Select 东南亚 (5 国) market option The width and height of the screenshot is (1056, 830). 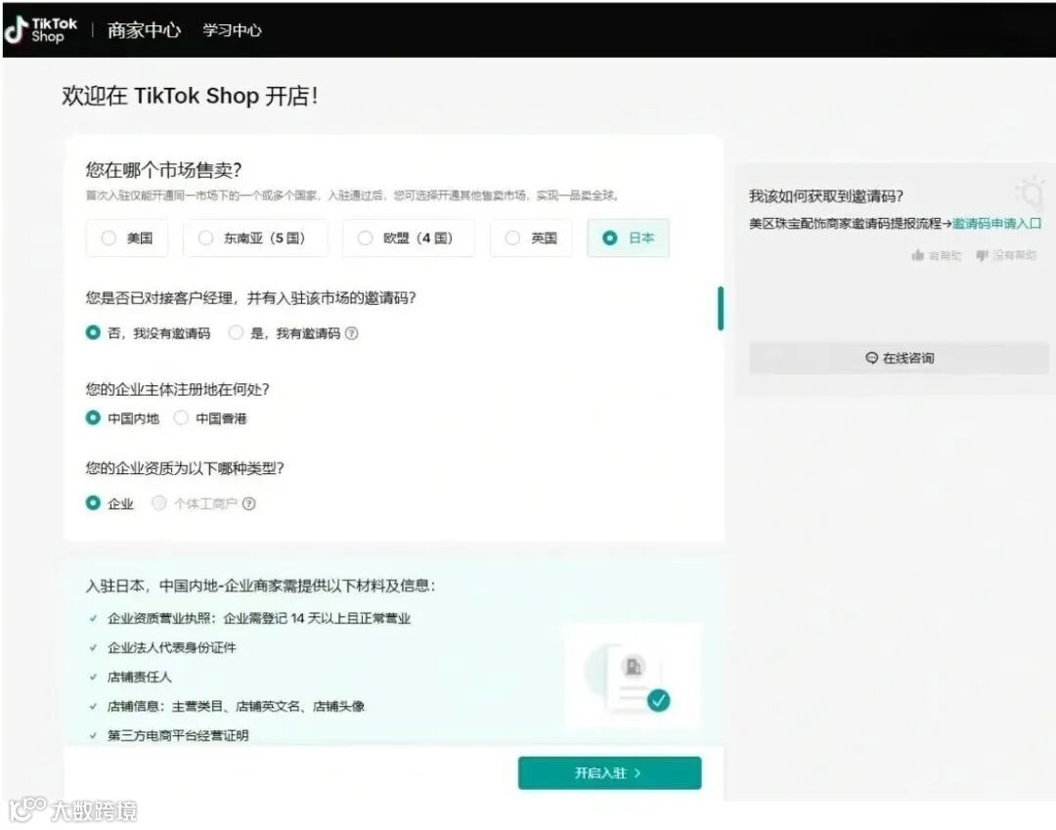[x=255, y=238]
